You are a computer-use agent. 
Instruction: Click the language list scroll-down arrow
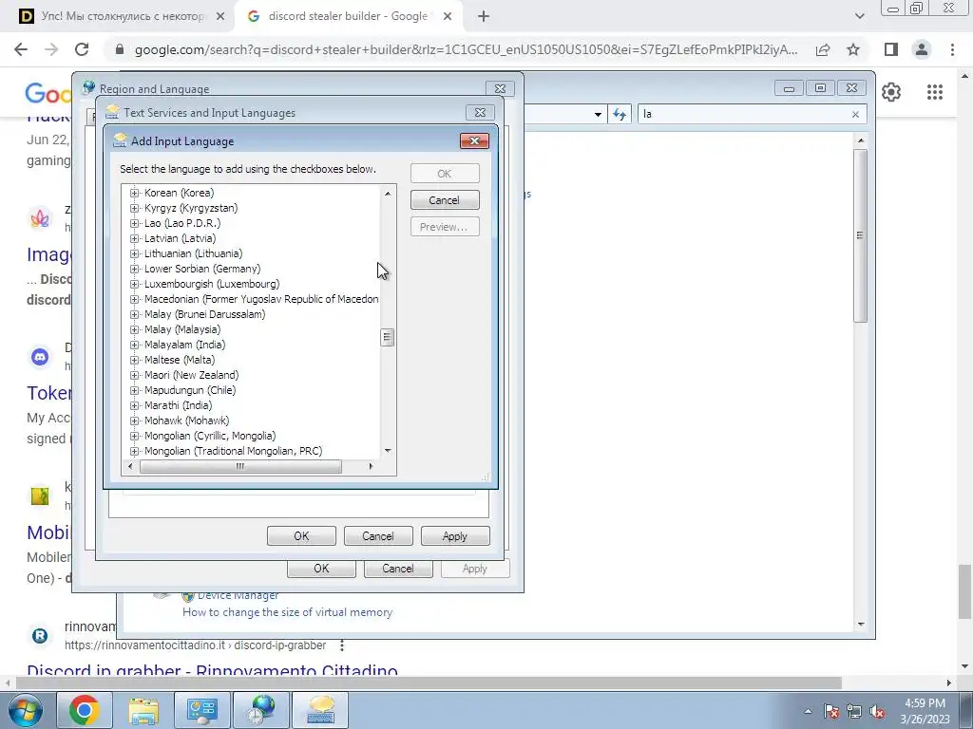point(388,451)
